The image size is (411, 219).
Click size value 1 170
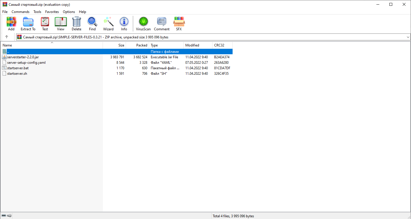click(x=120, y=68)
